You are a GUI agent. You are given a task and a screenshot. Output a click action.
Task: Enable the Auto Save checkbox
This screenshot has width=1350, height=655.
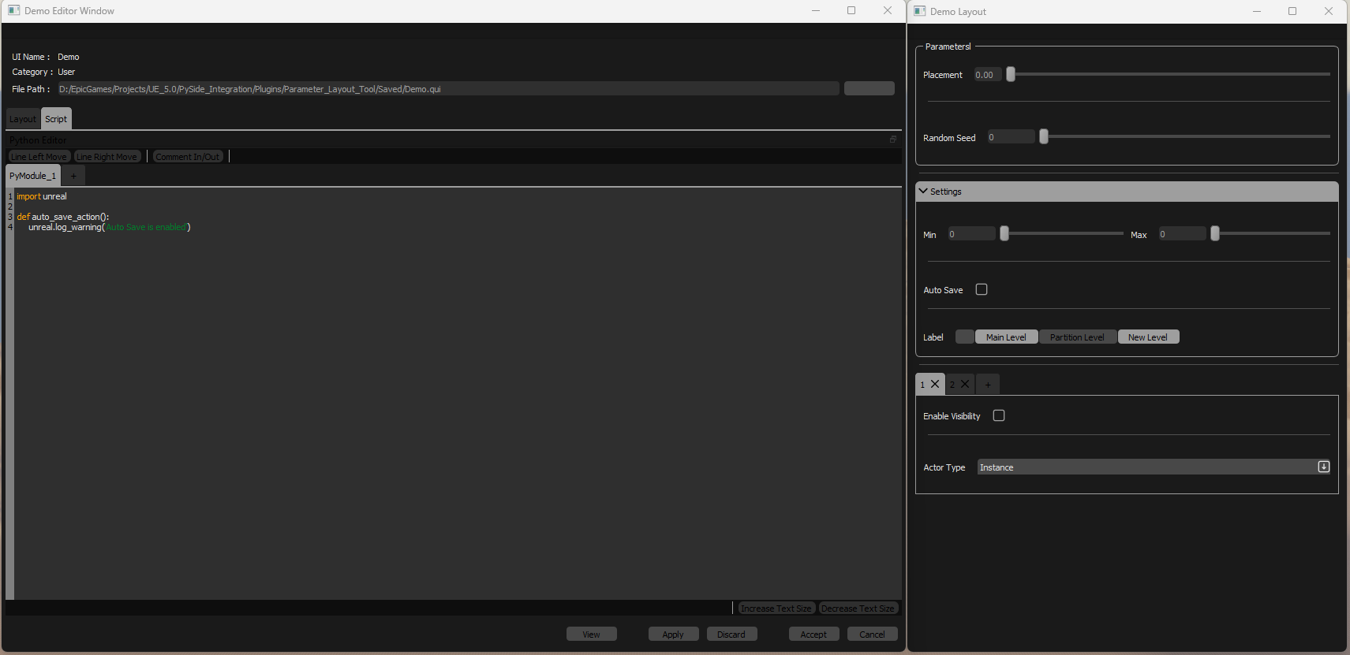point(982,289)
